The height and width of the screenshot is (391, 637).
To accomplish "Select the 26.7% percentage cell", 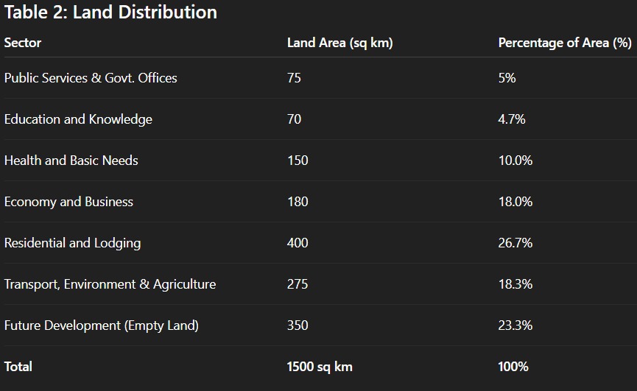I will click(515, 243).
